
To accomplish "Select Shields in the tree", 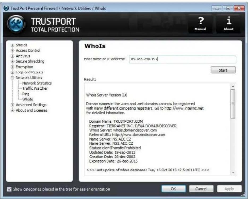I will (22, 45).
